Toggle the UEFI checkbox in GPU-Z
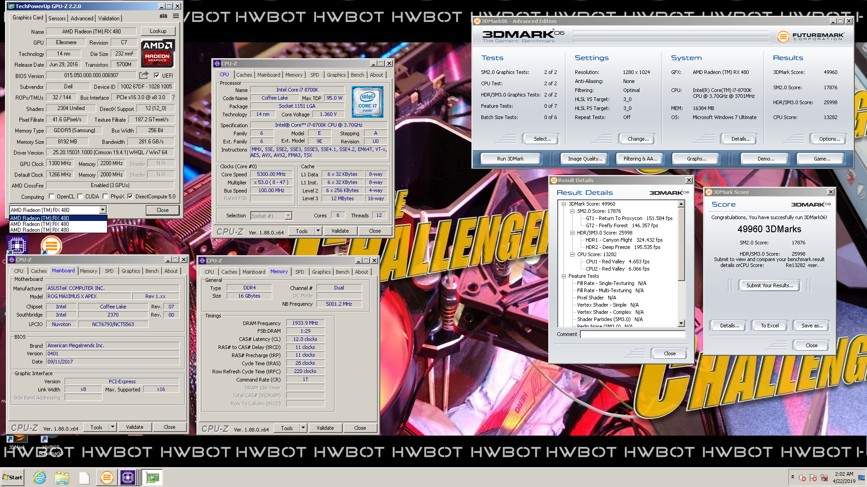This screenshot has width=867, height=487. 157,75
